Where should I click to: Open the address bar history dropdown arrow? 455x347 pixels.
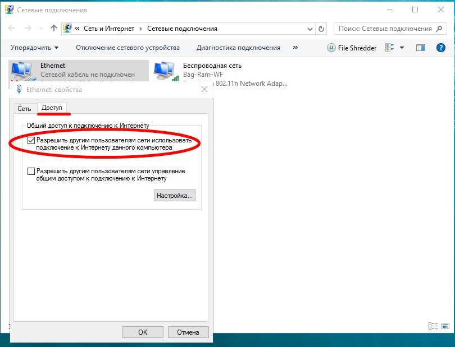point(310,29)
